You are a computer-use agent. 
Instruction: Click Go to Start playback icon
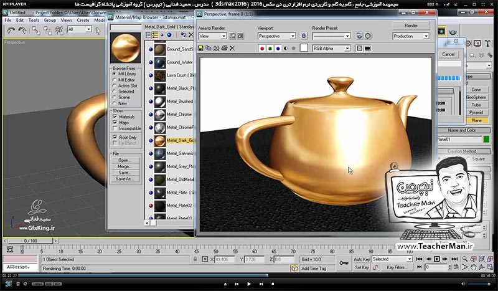[419, 259]
